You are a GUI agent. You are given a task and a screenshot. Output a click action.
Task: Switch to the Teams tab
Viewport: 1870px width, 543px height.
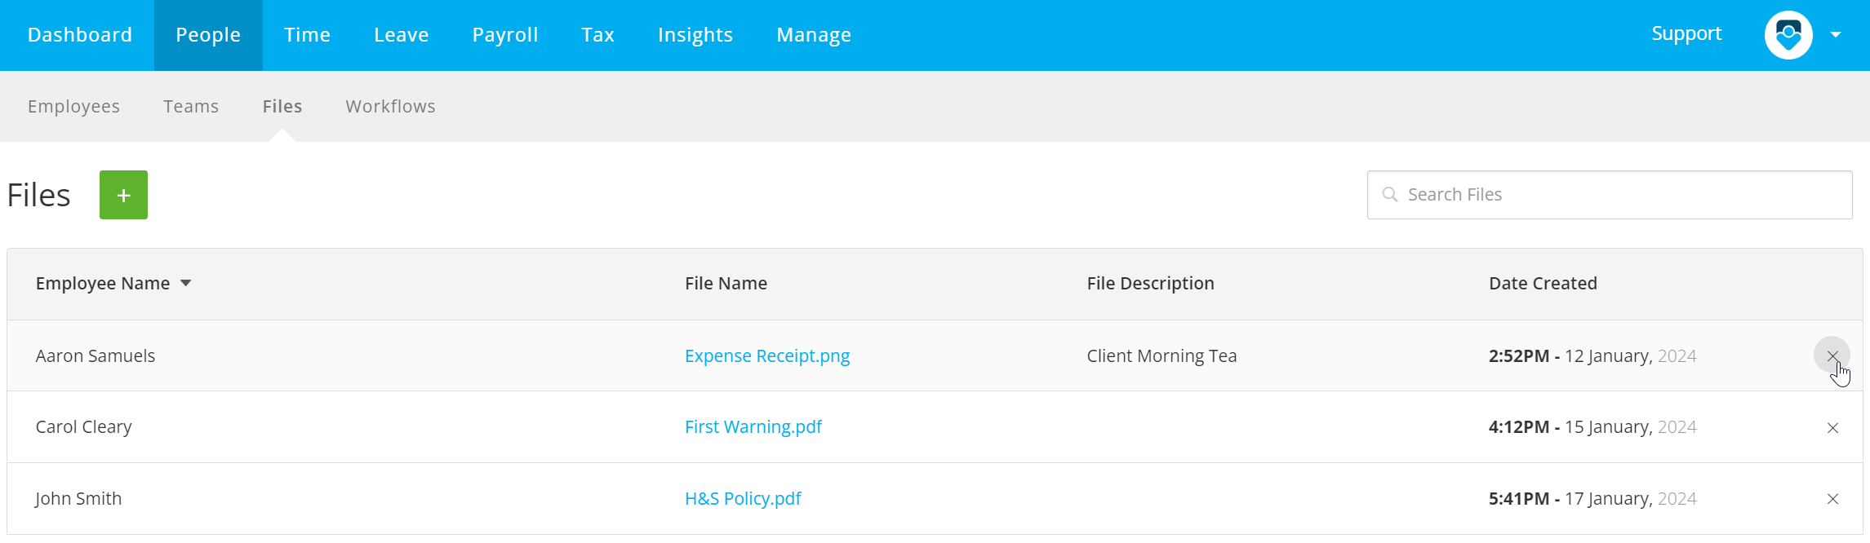click(x=191, y=106)
